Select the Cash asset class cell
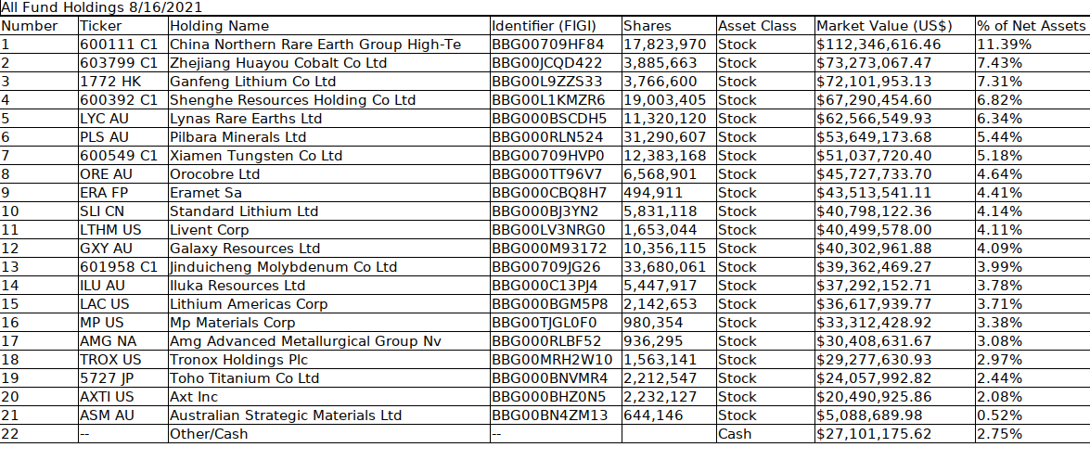1090x460 pixels. (x=765, y=434)
